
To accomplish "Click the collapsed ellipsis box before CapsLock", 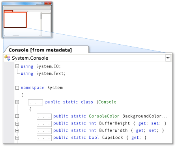I will 44,138.
